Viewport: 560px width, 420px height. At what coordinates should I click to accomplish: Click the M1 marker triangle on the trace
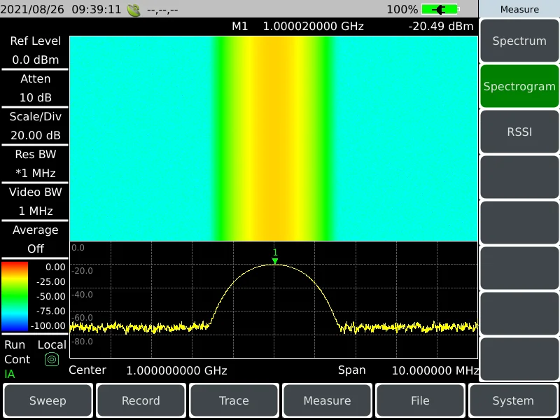coord(275,260)
